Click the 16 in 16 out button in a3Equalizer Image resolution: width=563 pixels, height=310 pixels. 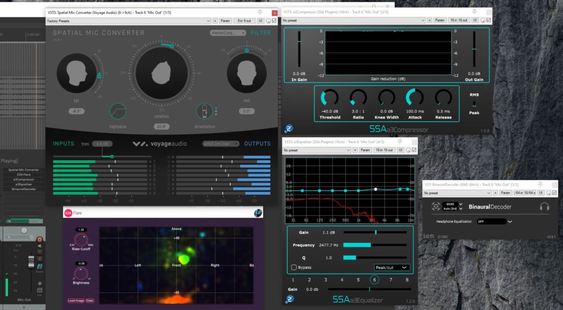point(384,150)
